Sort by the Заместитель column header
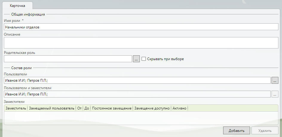The width and height of the screenshot is (282, 137). pyautogui.click(x=16, y=108)
